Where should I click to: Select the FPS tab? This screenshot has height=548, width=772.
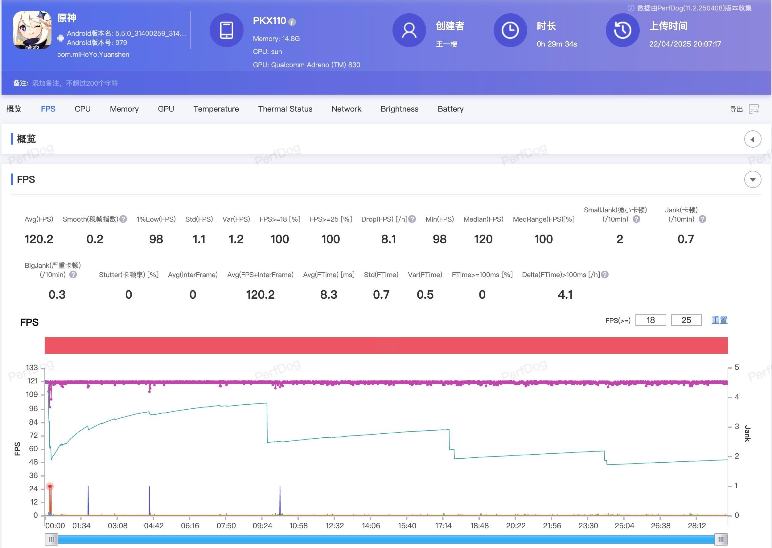[x=48, y=109]
